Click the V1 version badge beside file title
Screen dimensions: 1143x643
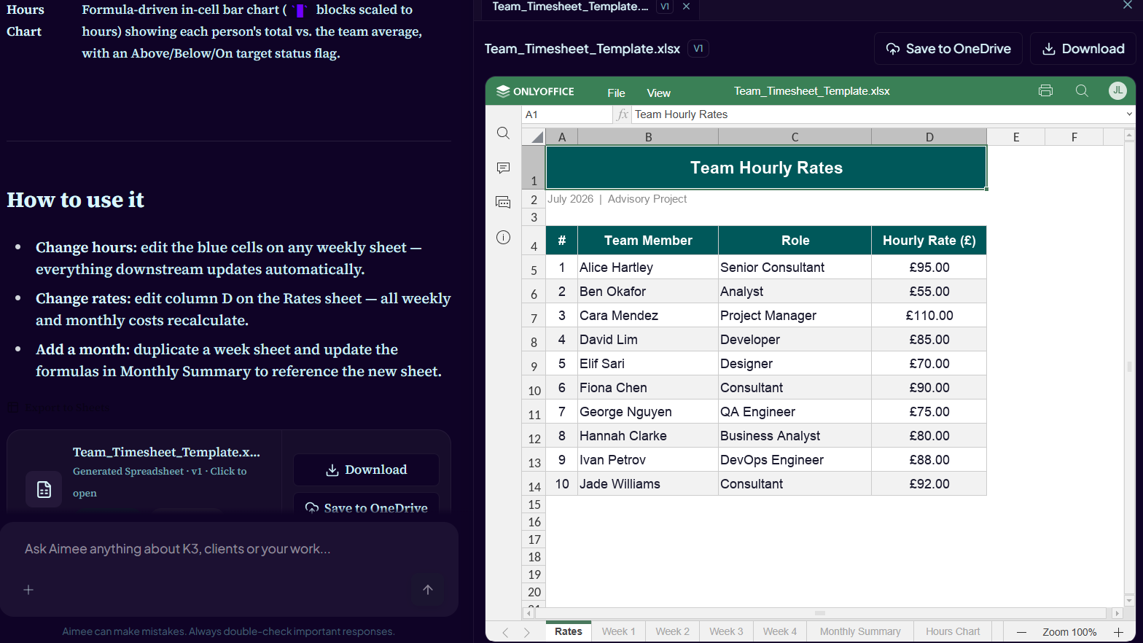pos(698,49)
